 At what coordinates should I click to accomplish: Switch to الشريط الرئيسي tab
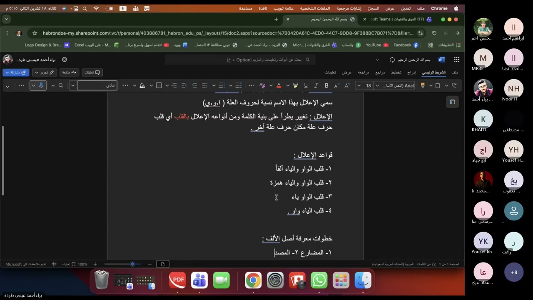tap(434, 72)
